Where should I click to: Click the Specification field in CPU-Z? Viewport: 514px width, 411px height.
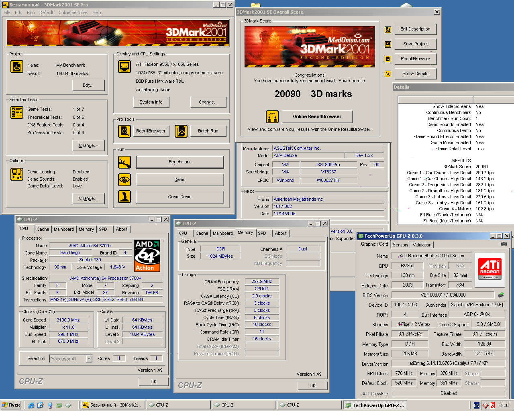pos(106,278)
